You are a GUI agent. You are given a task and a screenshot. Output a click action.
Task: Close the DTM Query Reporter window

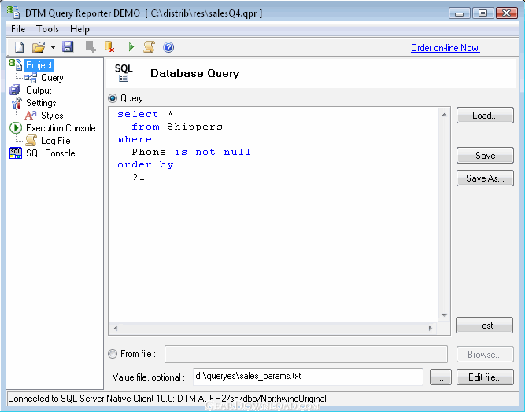507,13
